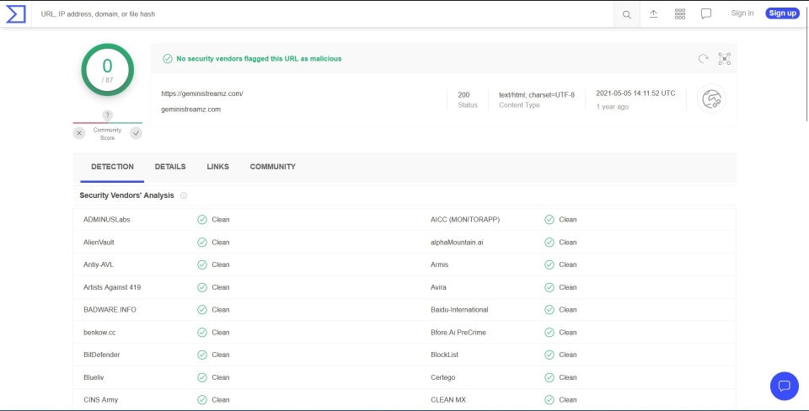809x411 pixels.
Task: Click the benkow.cc vendor name
Action: point(99,333)
